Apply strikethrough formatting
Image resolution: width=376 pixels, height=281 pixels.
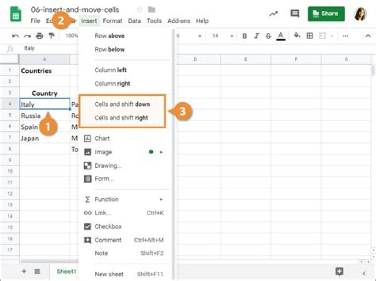pos(268,36)
